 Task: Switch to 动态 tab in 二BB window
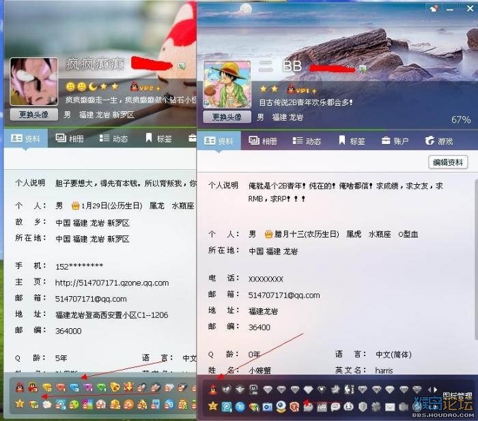[x=307, y=141]
